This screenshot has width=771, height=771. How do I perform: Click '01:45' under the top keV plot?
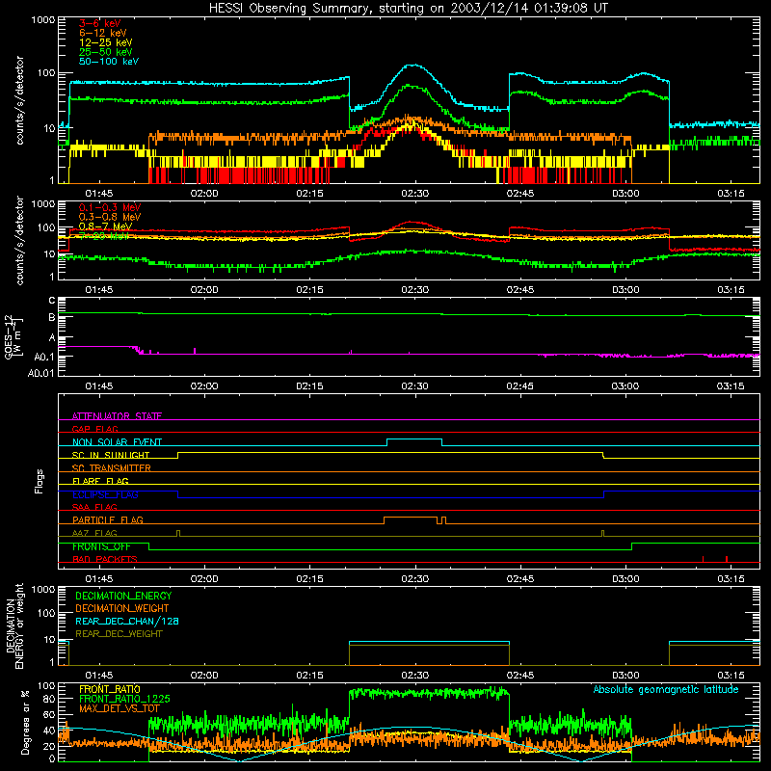click(x=99, y=194)
